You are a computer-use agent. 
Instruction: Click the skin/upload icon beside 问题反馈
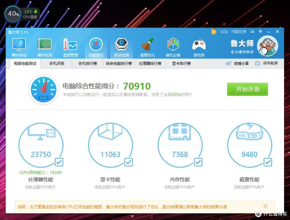252,32
